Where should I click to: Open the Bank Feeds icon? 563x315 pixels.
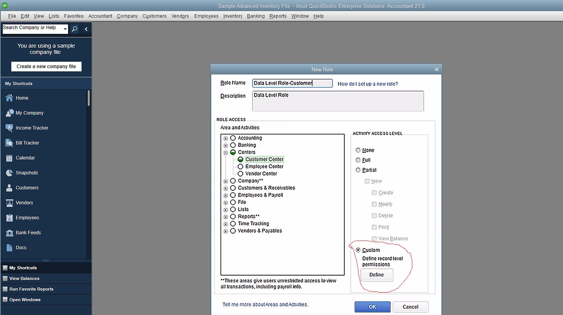[9, 233]
